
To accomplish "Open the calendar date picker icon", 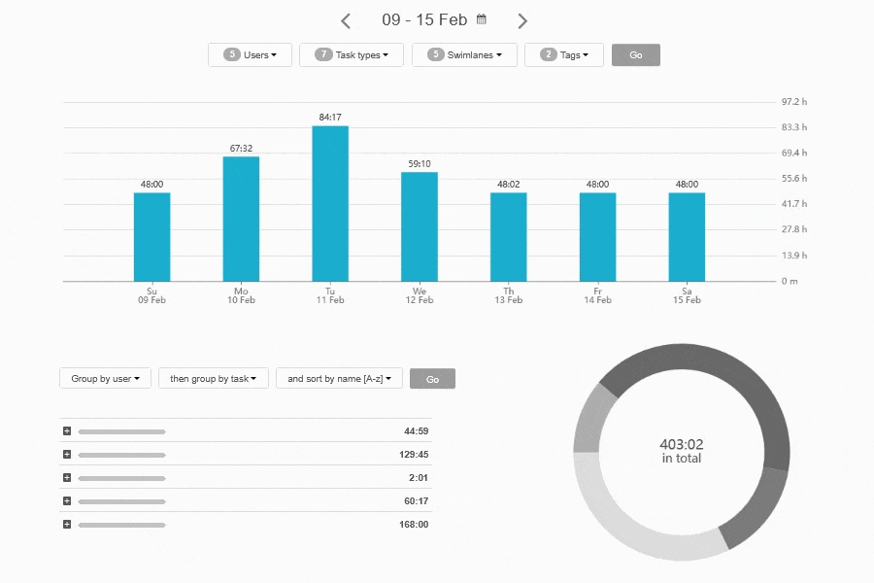I will click(480, 18).
